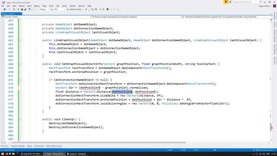Image resolution: width=277 pixels, height=156 pixels.
Task: Switch to graph.txt Notepad2 taskbar window
Action: click(x=77, y=154)
